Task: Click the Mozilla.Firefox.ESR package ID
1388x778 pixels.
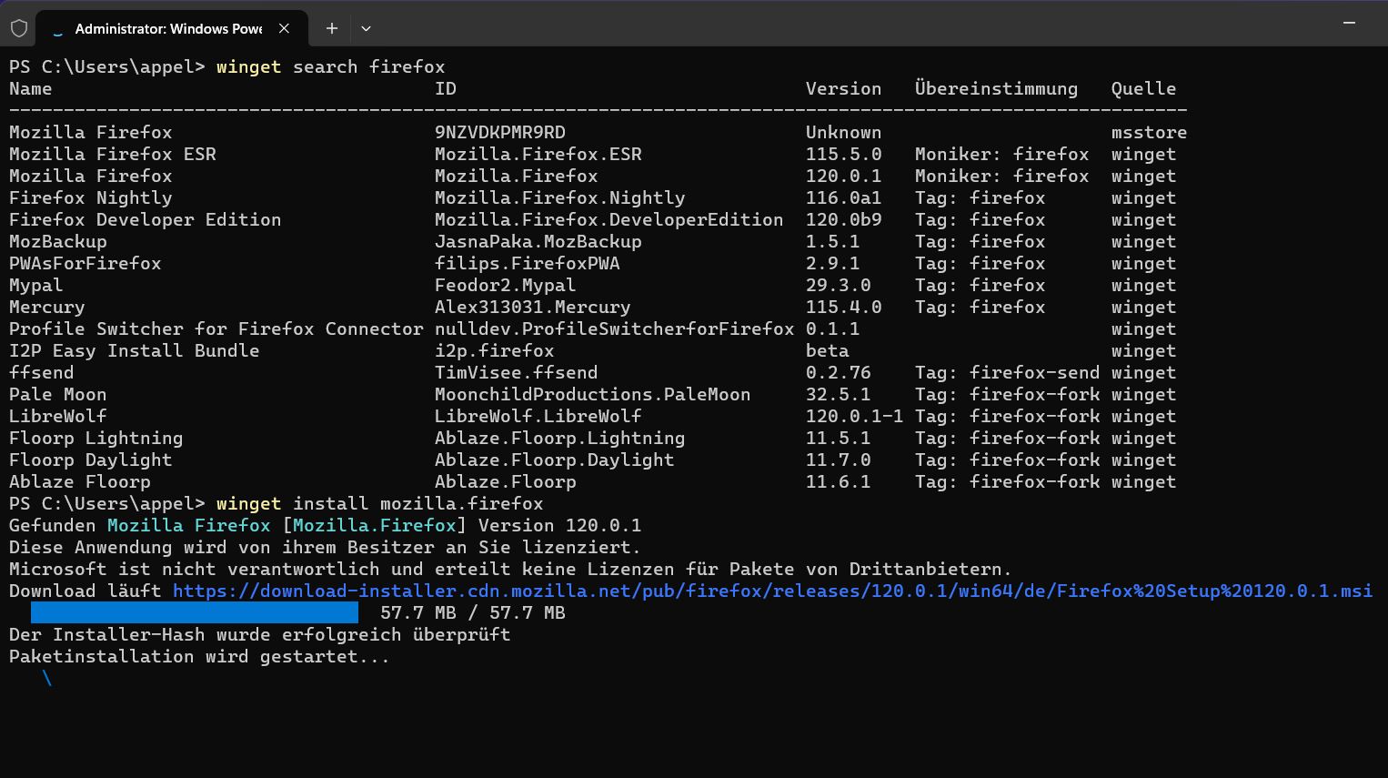Action: coord(538,154)
